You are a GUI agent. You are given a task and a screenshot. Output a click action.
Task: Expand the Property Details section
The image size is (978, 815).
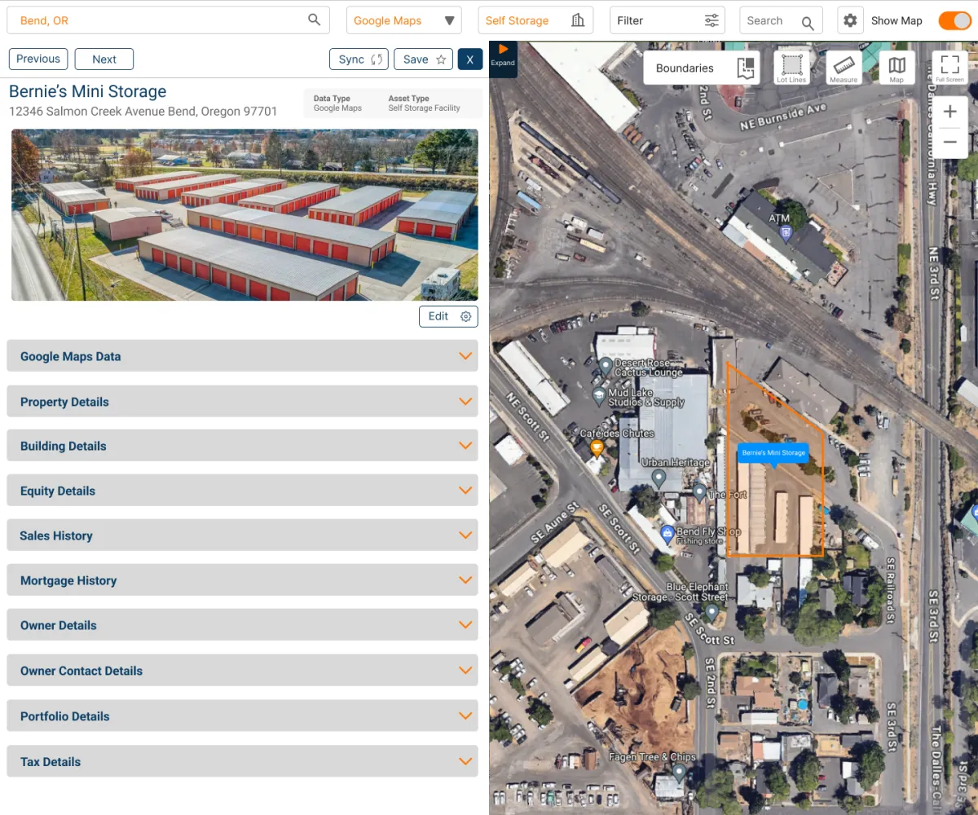242,402
